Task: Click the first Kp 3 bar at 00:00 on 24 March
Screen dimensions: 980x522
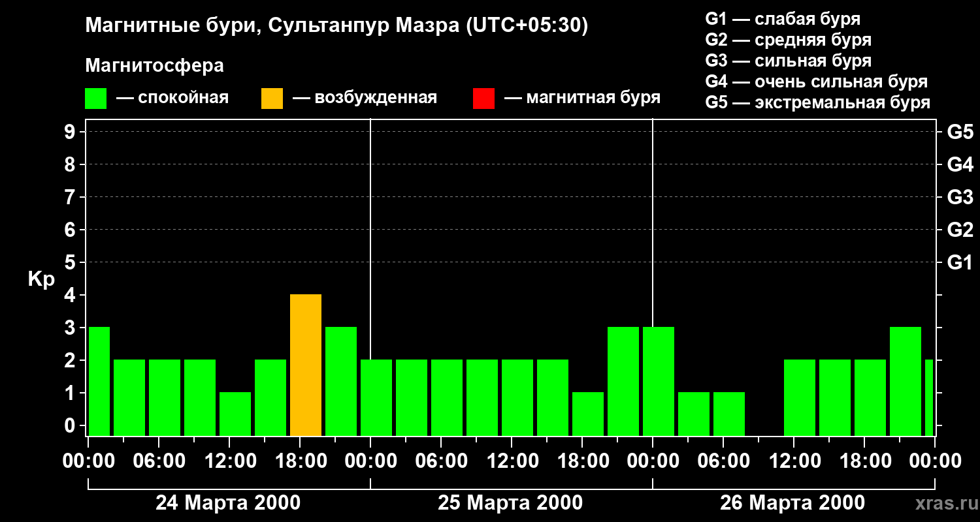Action: 99,382
